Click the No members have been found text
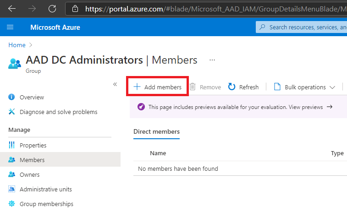347x212 pixels. (178, 169)
